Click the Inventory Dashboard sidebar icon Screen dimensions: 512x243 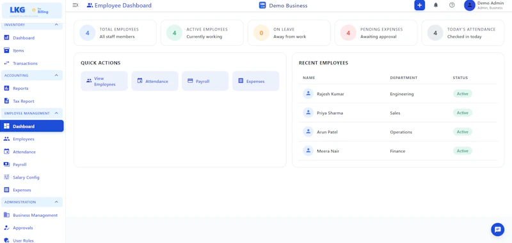6,38
